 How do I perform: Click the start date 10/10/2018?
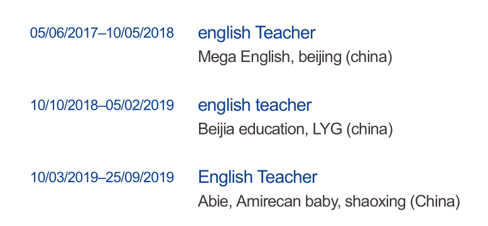64,105
